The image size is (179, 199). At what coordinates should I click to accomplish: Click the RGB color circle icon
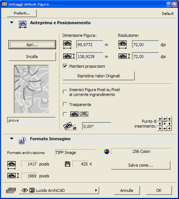pos(107,151)
